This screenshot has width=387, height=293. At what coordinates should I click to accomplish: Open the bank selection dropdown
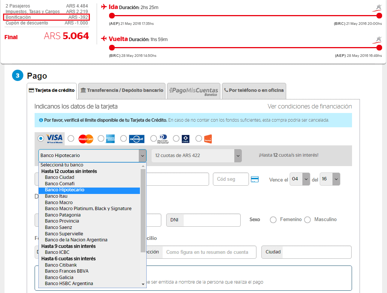point(92,156)
